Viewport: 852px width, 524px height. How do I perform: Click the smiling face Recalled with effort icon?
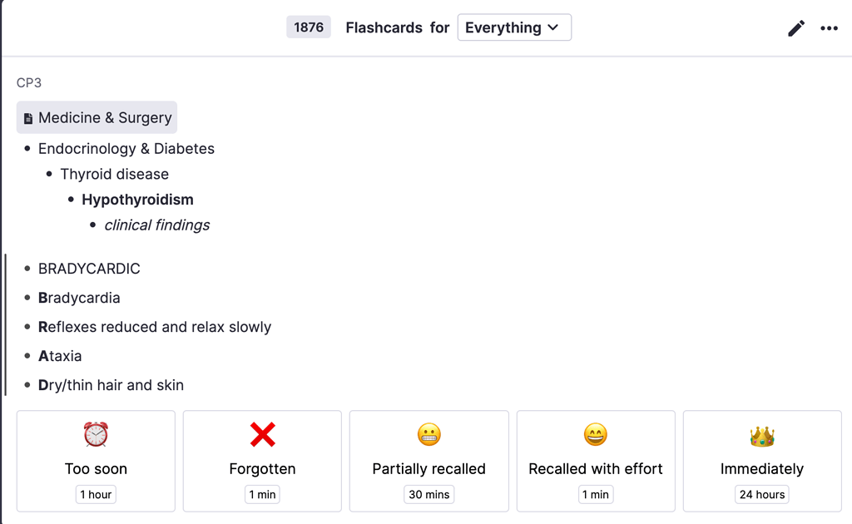[596, 434]
